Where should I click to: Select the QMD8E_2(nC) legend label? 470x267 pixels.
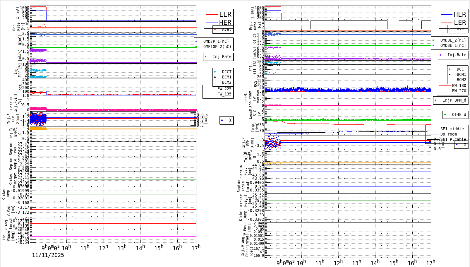click(453, 40)
